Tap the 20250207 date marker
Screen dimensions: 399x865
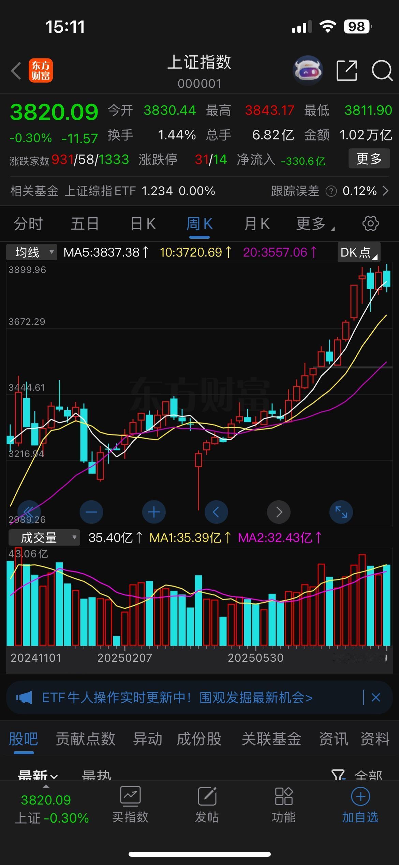click(x=125, y=658)
